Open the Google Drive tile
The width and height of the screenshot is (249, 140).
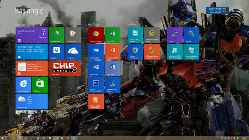[x=57, y=35]
